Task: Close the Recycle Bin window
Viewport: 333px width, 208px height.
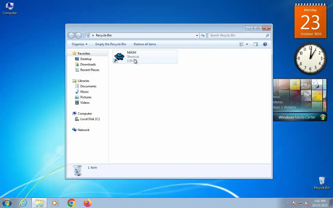Action: [x=266, y=28]
